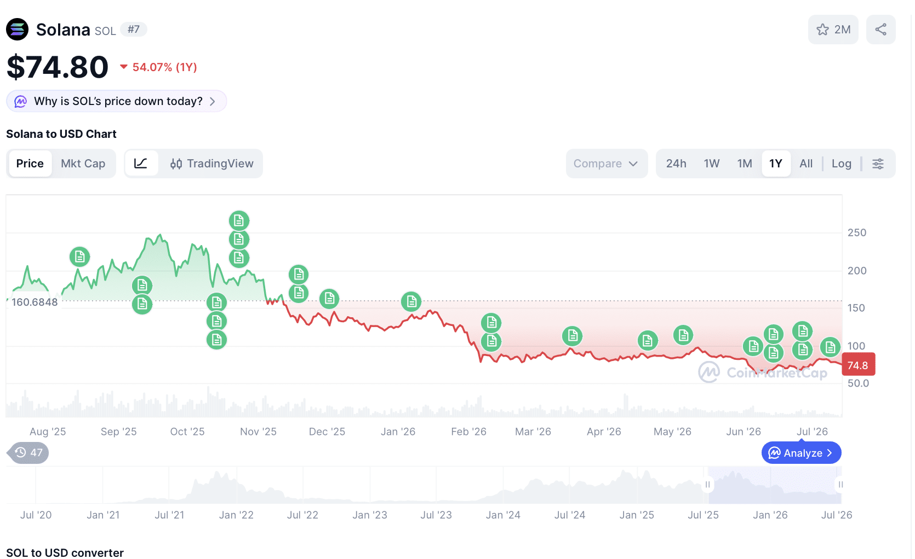Viewport: 915px width, 559px height.
Task: Open the Compare dropdown
Action: coord(607,164)
